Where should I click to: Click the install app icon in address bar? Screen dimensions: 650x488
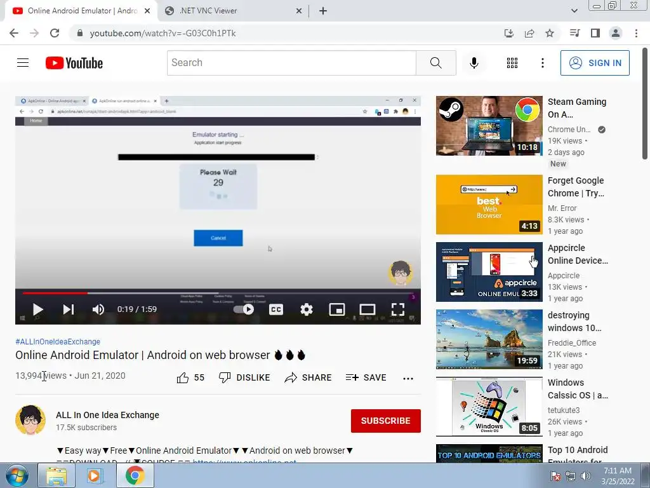509,33
